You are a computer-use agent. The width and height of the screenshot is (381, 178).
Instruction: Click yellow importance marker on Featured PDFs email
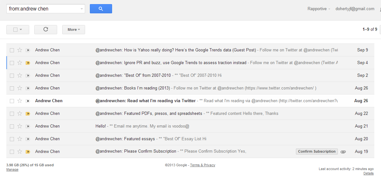point(28,114)
